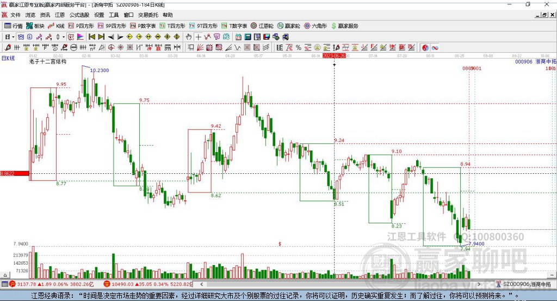Select the rectangle box drawing tool

tap(191, 47)
